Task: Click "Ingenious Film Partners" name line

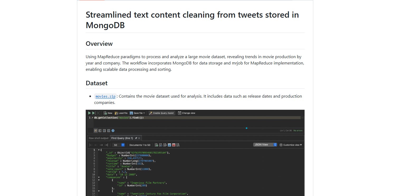Action: click(142, 183)
